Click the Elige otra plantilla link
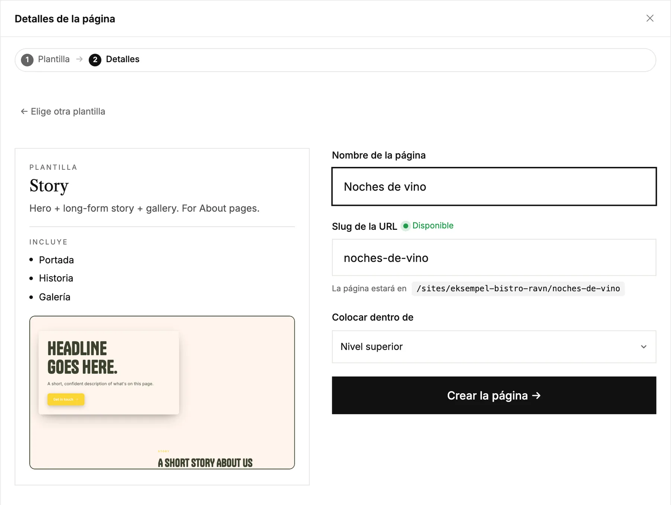Viewport: 671px width, 505px height. [63, 111]
